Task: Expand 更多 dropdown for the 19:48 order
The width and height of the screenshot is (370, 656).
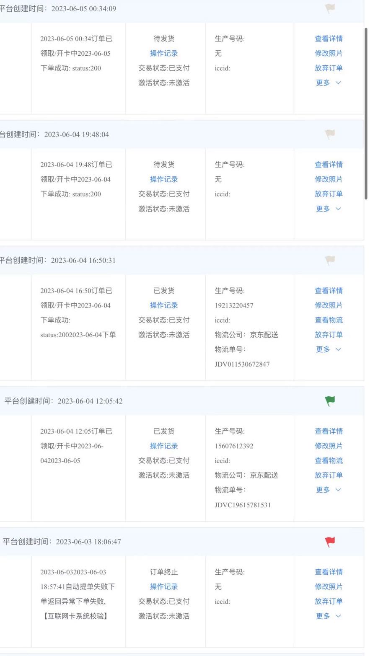Action: 328,209
